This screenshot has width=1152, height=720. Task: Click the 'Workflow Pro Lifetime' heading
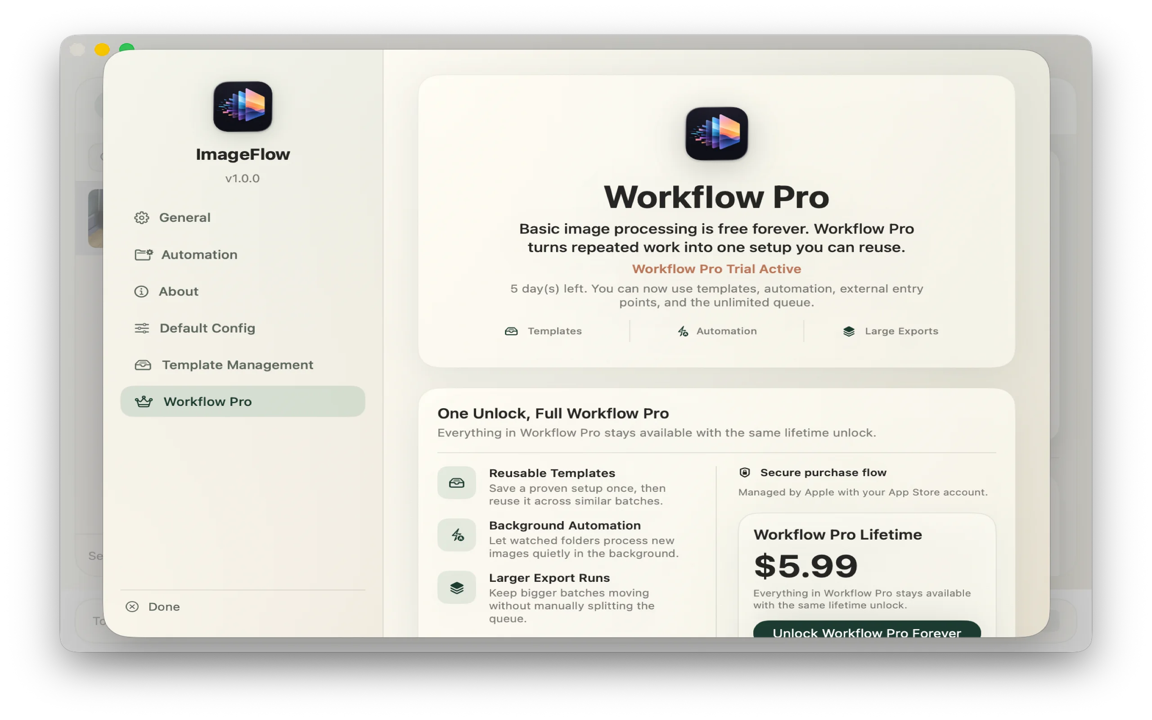click(x=837, y=535)
